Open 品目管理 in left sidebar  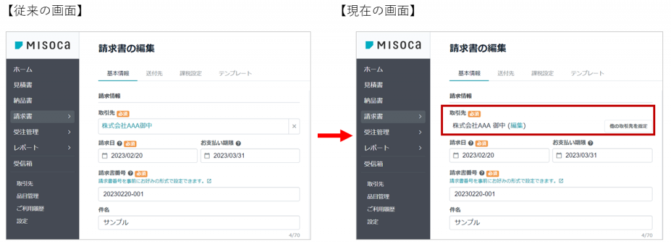[28, 196]
